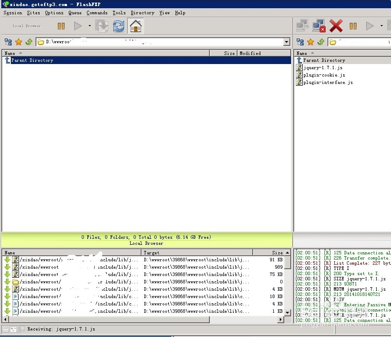The width and height of the screenshot is (391, 337).
Task: Select the 1 KB queue item
Action: click(144, 311)
